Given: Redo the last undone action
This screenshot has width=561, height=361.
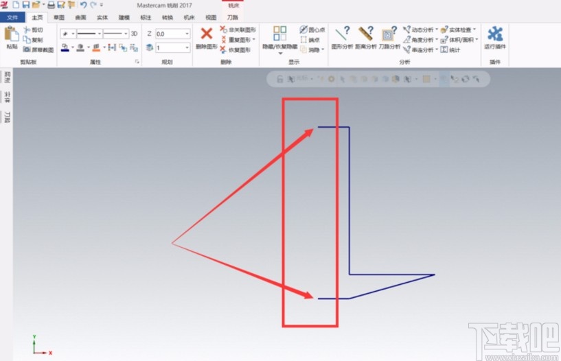Looking at the screenshot, I should pos(93,5).
